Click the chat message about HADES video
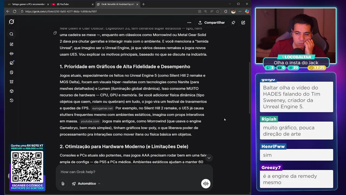The image size is (346, 195). 296,97
